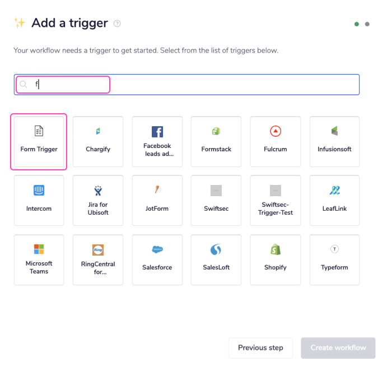The height and width of the screenshot is (375, 392).
Task: Select the SalesLoft trigger
Action: click(216, 260)
